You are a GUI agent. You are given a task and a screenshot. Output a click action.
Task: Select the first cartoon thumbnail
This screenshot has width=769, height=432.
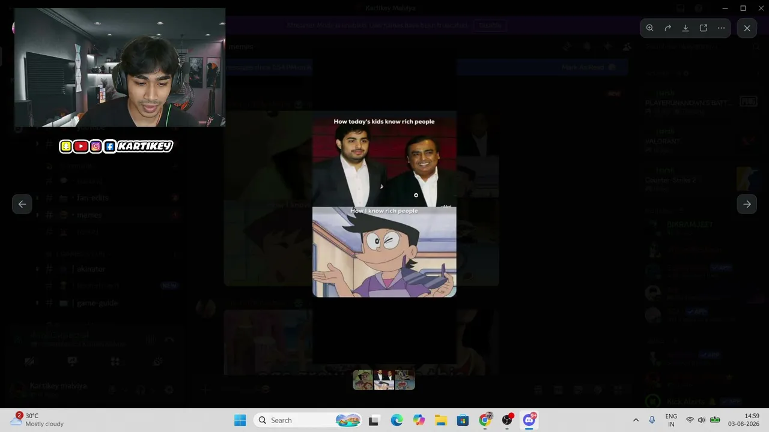[x=363, y=380]
